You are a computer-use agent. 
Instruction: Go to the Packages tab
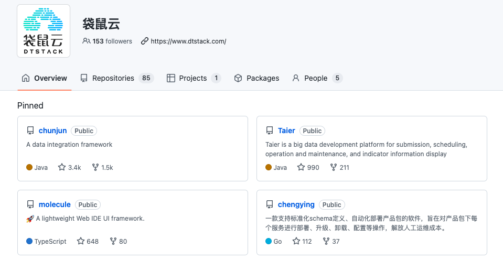point(256,78)
